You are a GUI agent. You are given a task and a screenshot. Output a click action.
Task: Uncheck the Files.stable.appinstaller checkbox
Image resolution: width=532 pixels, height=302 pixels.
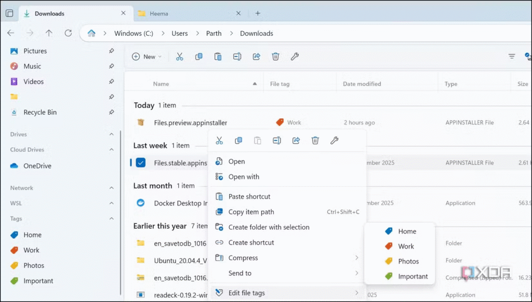pos(140,163)
